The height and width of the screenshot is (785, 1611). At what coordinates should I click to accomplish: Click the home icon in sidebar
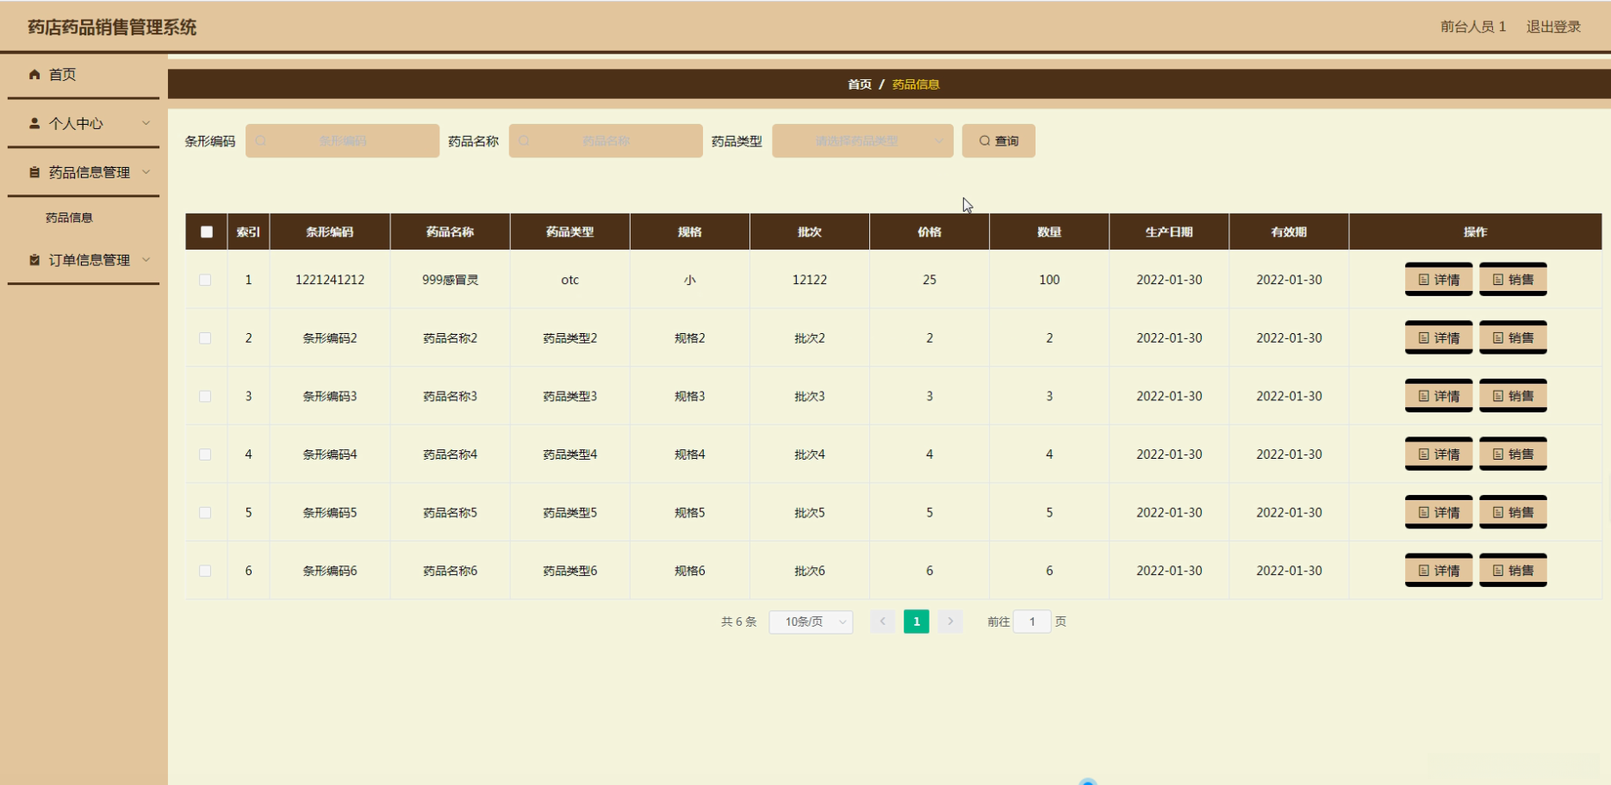point(34,75)
